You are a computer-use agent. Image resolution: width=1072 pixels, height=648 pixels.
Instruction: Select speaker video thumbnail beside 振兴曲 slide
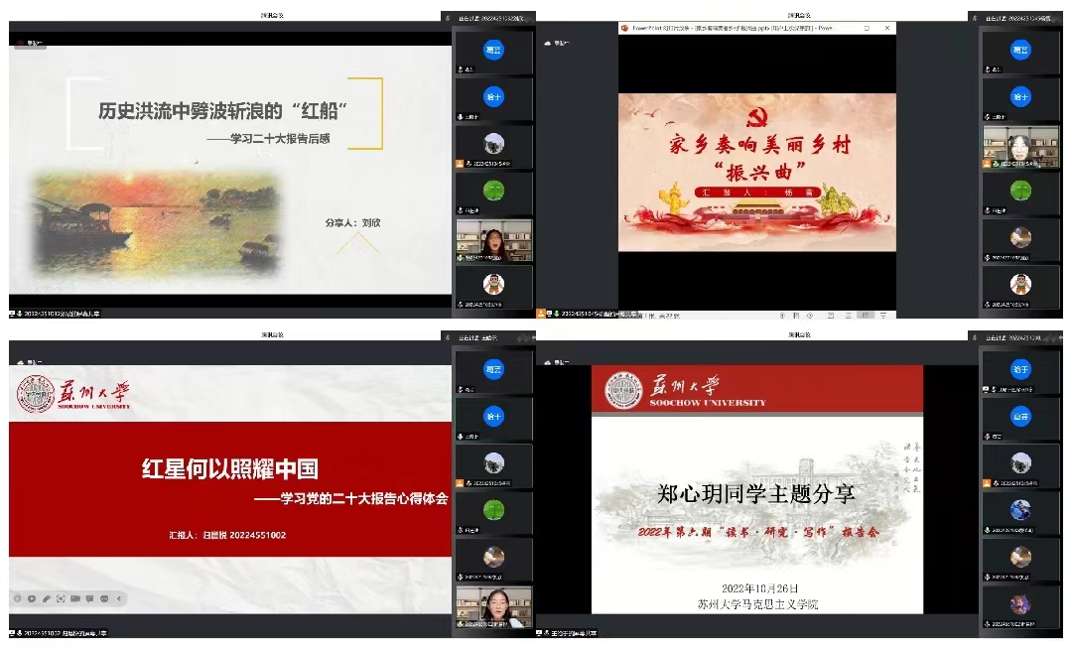(x=1020, y=145)
